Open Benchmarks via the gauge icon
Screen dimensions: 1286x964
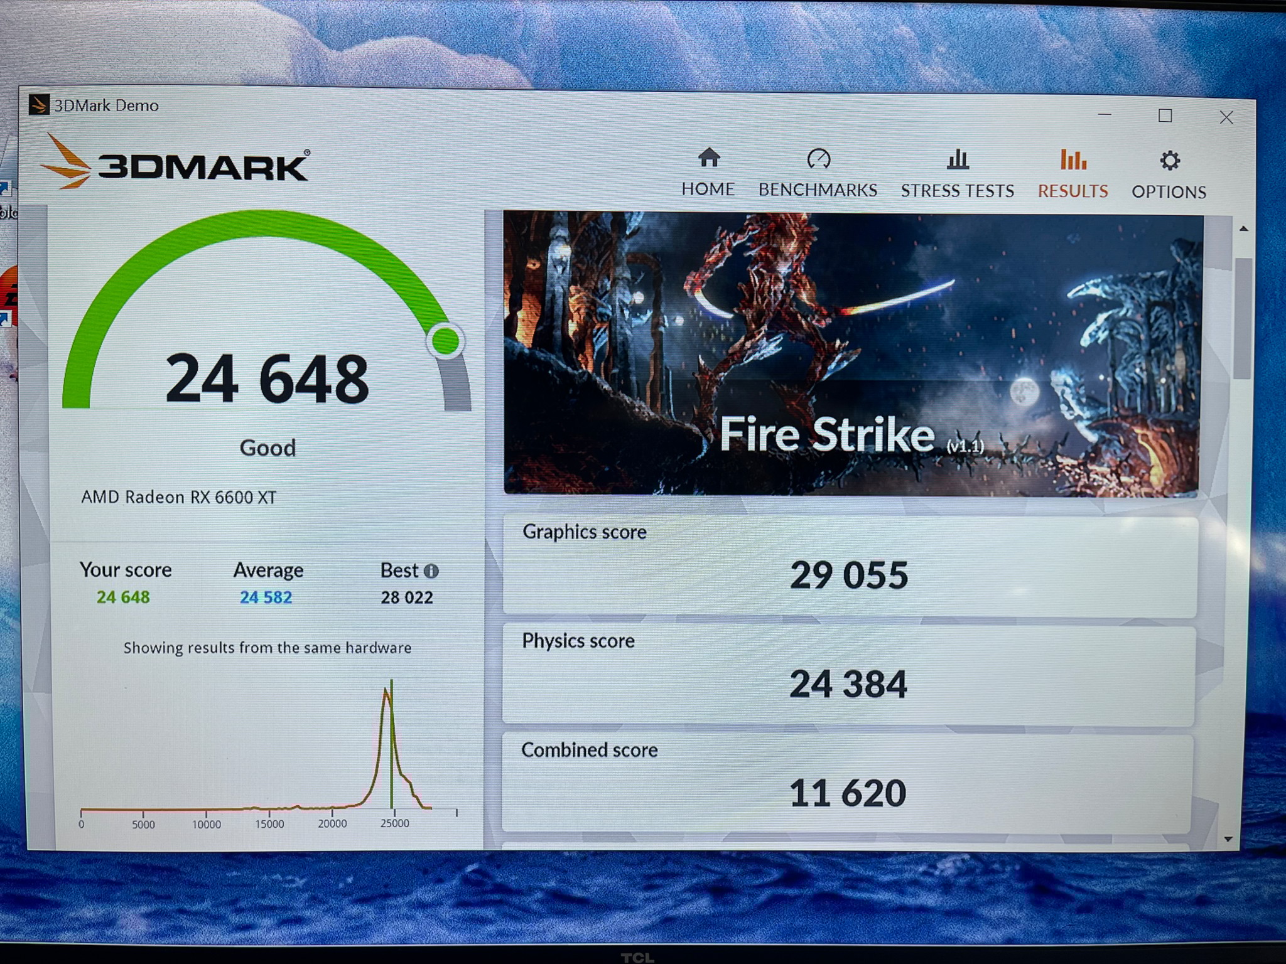tap(818, 159)
